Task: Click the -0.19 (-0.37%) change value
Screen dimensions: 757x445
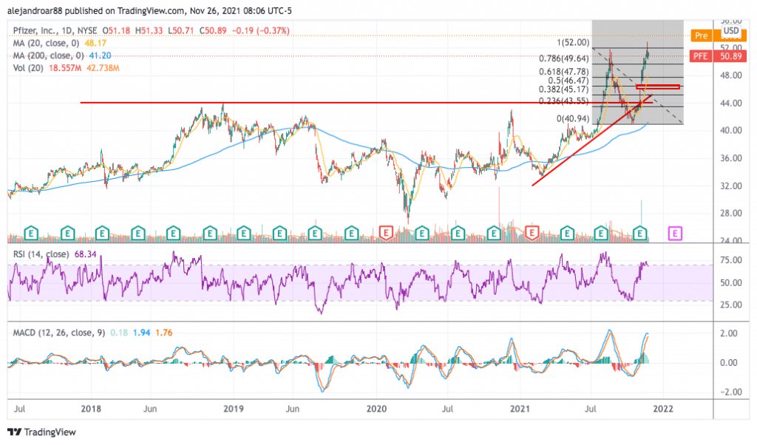Action: click(261, 30)
